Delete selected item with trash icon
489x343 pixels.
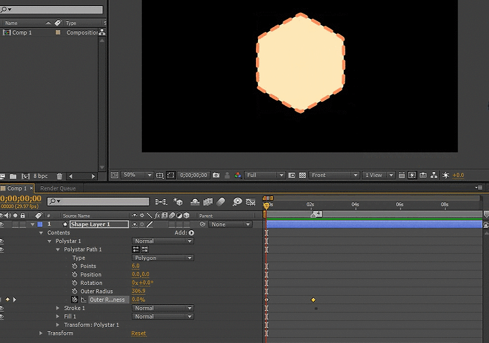60,176
